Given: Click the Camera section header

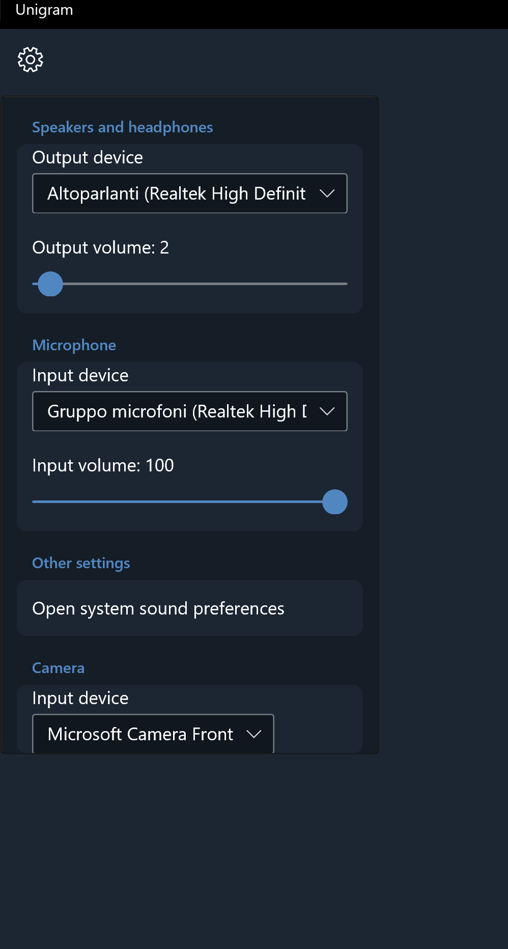Looking at the screenshot, I should coord(58,667).
